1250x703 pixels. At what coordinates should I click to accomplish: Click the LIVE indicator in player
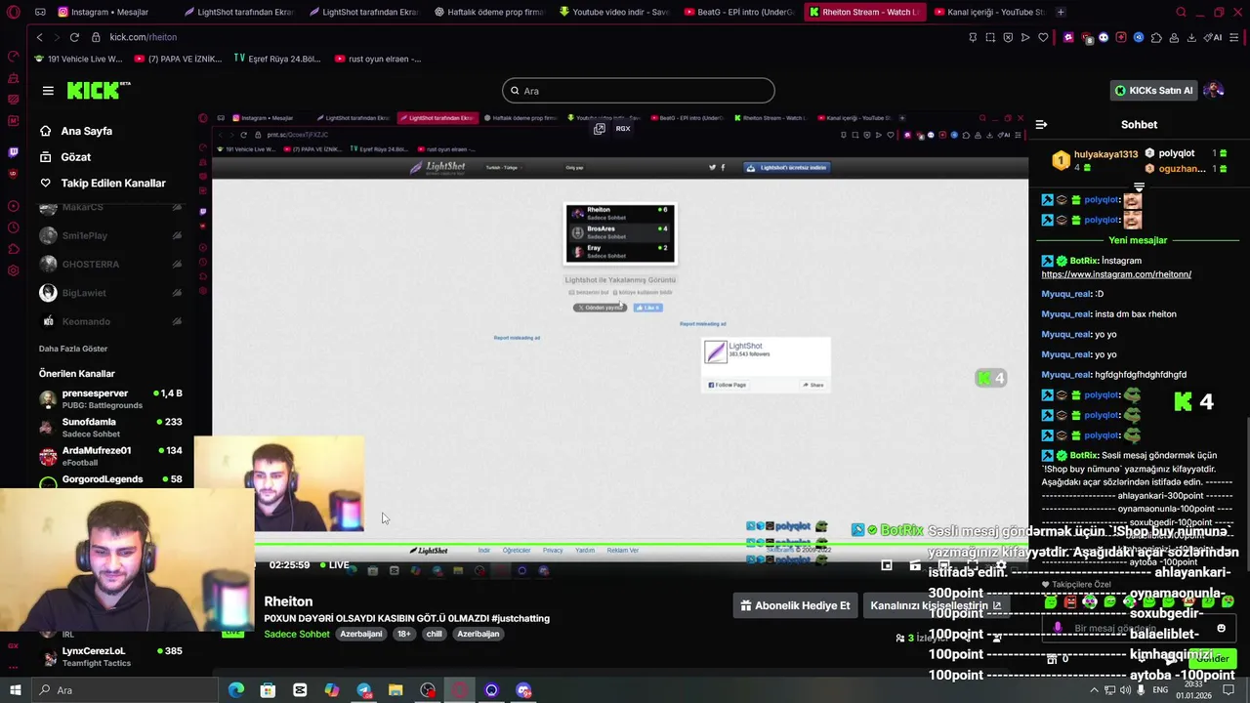(x=333, y=564)
